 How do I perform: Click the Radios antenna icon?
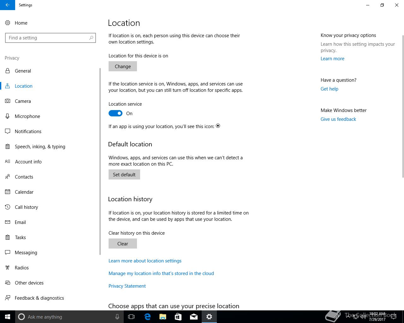[x=8, y=267]
